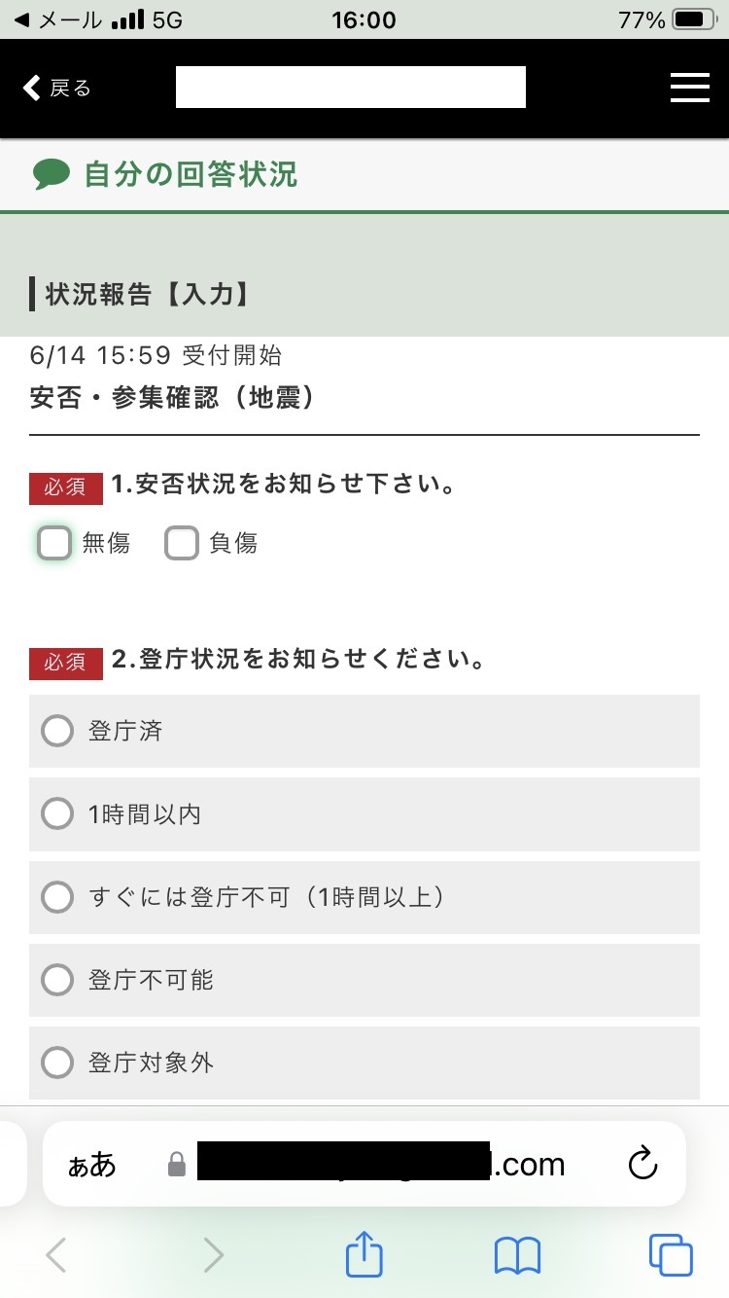Open Safari bookmarks icon
729x1298 pixels.
(517, 1255)
